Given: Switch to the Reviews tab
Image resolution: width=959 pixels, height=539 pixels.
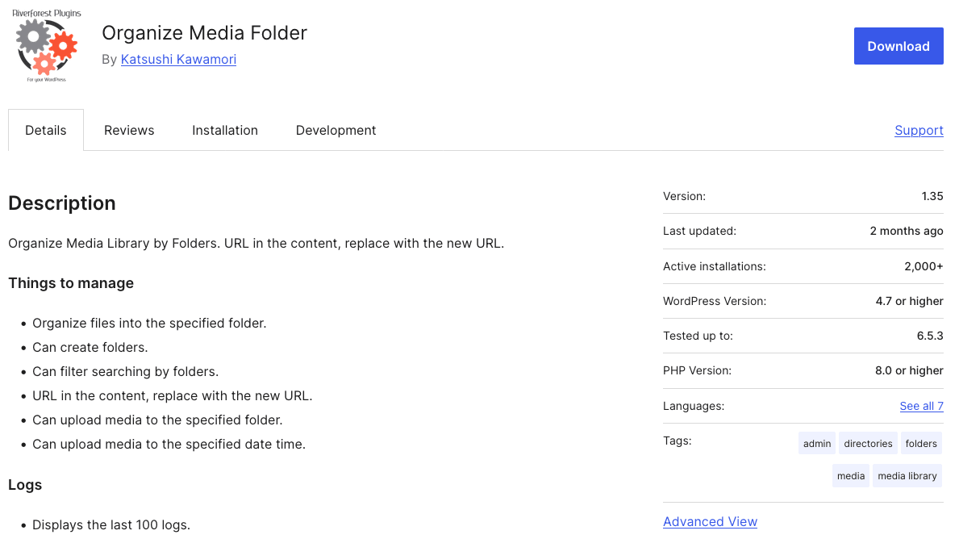Looking at the screenshot, I should pyautogui.click(x=129, y=131).
